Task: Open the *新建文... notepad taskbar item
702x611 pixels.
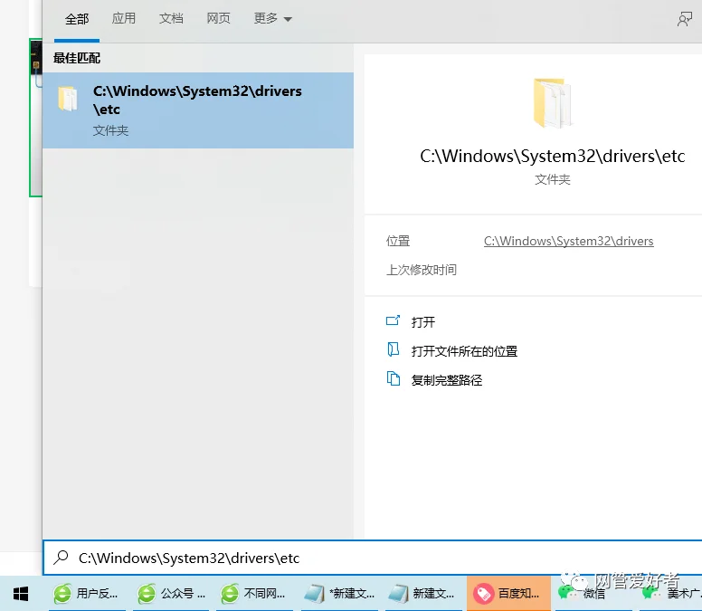Action: (x=340, y=594)
